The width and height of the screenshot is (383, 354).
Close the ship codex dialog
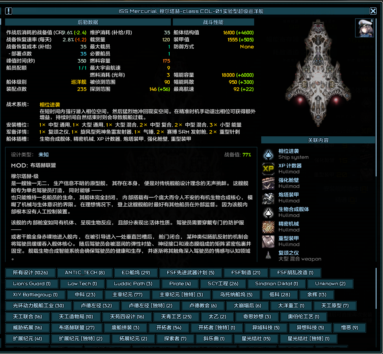pyautogui.click(x=373, y=11)
